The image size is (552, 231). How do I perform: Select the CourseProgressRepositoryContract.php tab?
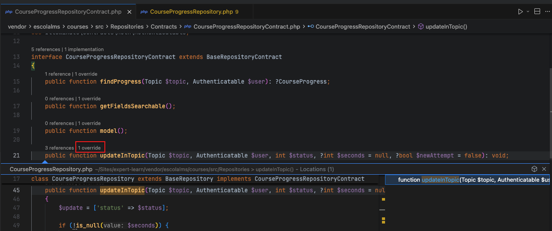[68, 12]
